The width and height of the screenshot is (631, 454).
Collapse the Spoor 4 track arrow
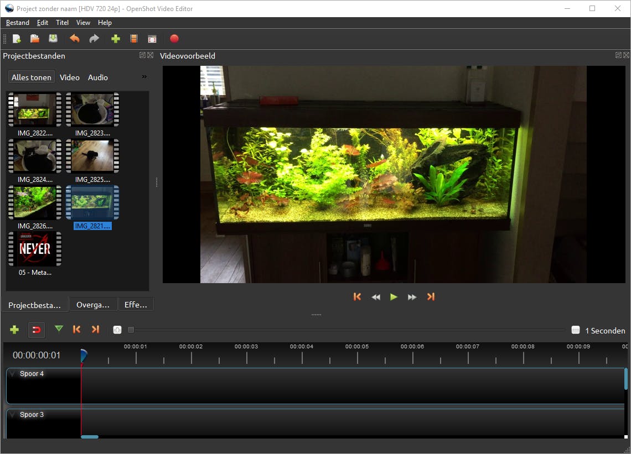(x=13, y=374)
